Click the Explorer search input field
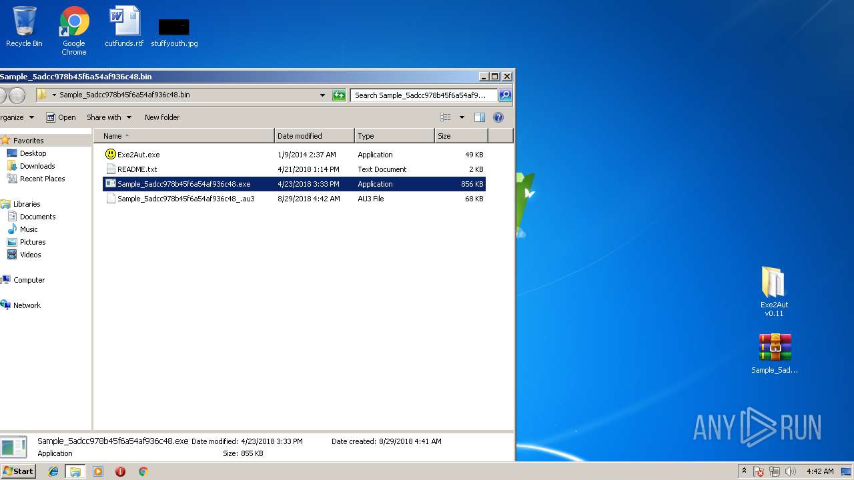The width and height of the screenshot is (854, 480). coord(424,95)
